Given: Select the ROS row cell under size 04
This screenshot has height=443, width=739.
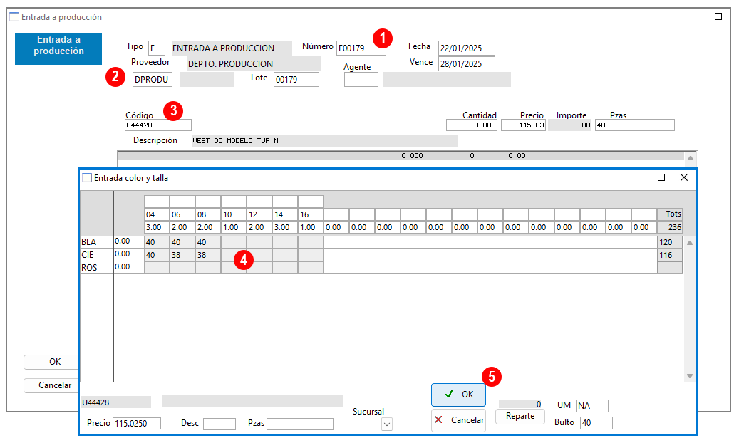Looking at the screenshot, I should pos(157,268).
